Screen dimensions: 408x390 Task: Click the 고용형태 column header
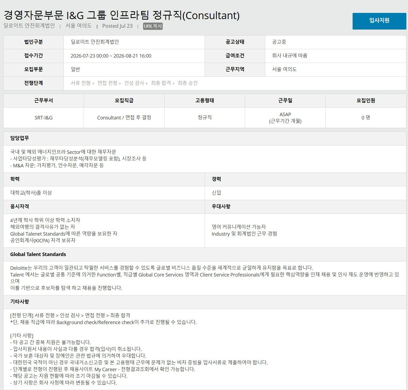[x=205, y=101]
